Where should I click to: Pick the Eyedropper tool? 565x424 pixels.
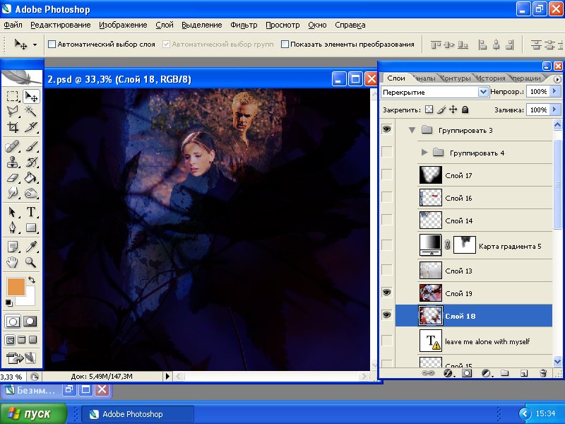[31, 247]
